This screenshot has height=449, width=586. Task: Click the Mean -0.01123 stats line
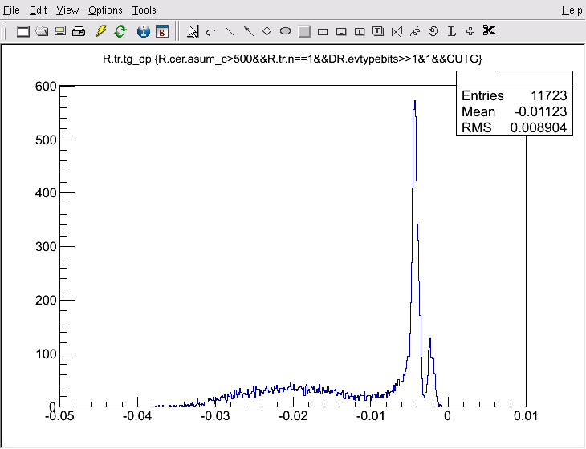tap(515, 111)
